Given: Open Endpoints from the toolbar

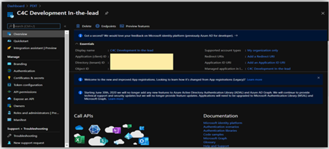Looking at the screenshot, I should pos(106,26).
